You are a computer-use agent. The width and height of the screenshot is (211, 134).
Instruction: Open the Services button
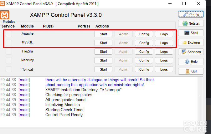click(x=191, y=52)
